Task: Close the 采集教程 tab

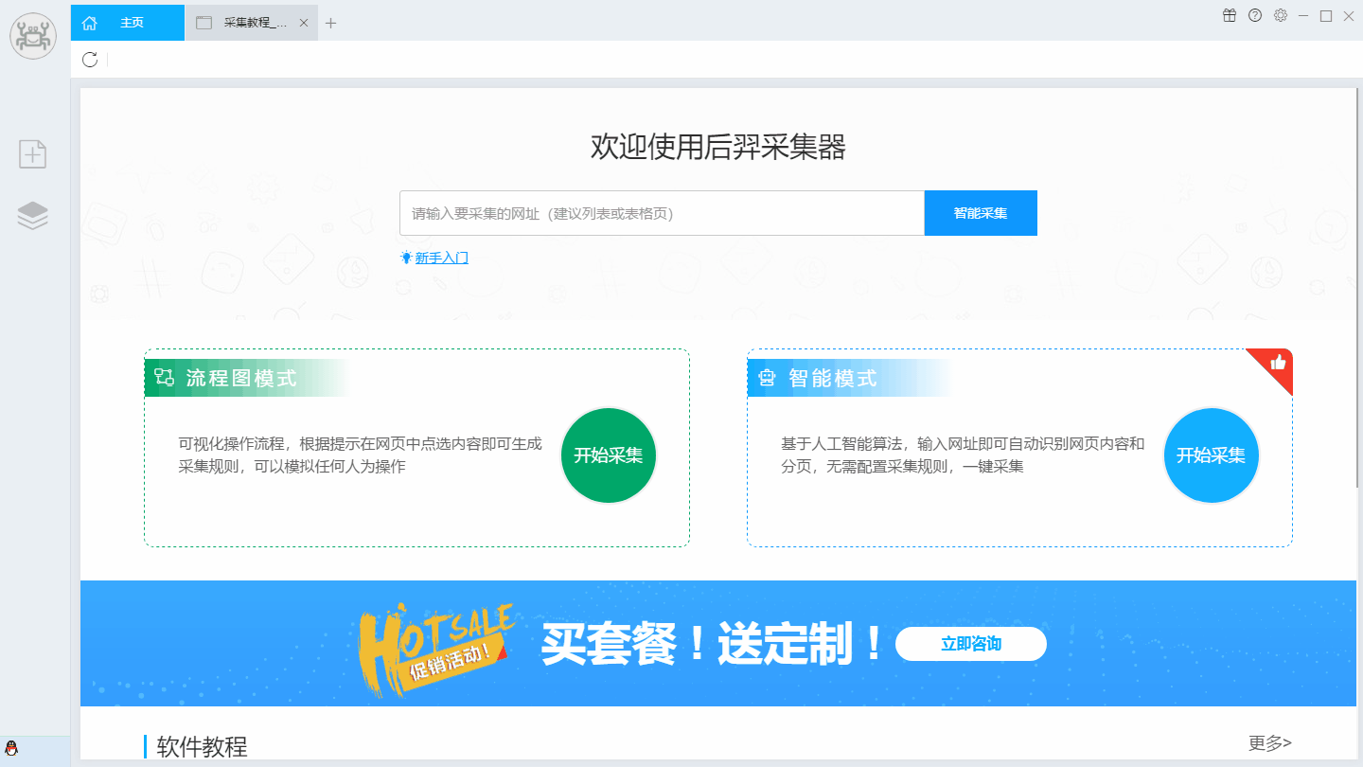Action: click(304, 24)
